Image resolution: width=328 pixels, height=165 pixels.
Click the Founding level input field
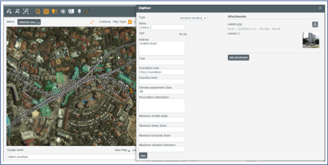pos(162,82)
